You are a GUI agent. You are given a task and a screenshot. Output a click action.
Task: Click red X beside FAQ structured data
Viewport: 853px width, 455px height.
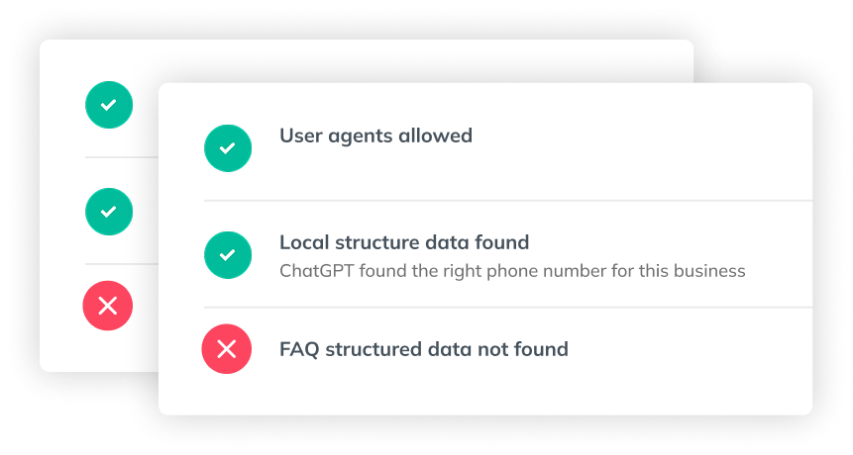tap(226, 349)
